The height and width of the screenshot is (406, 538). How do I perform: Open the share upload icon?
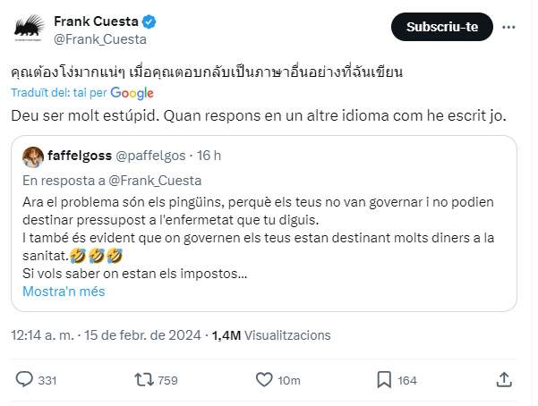504,379
